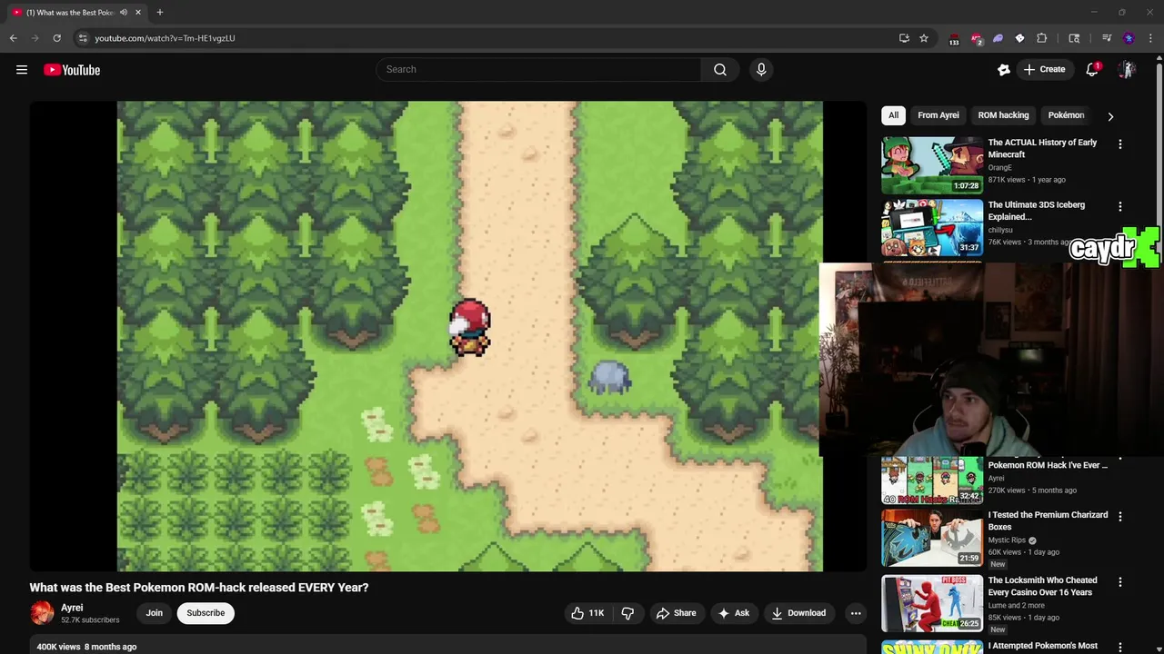Image resolution: width=1164 pixels, height=654 pixels.
Task: Close the YouTube video tab
Action: tap(138, 13)
